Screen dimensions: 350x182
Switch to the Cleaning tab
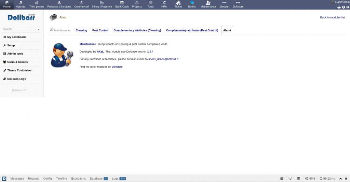point(81,30)
